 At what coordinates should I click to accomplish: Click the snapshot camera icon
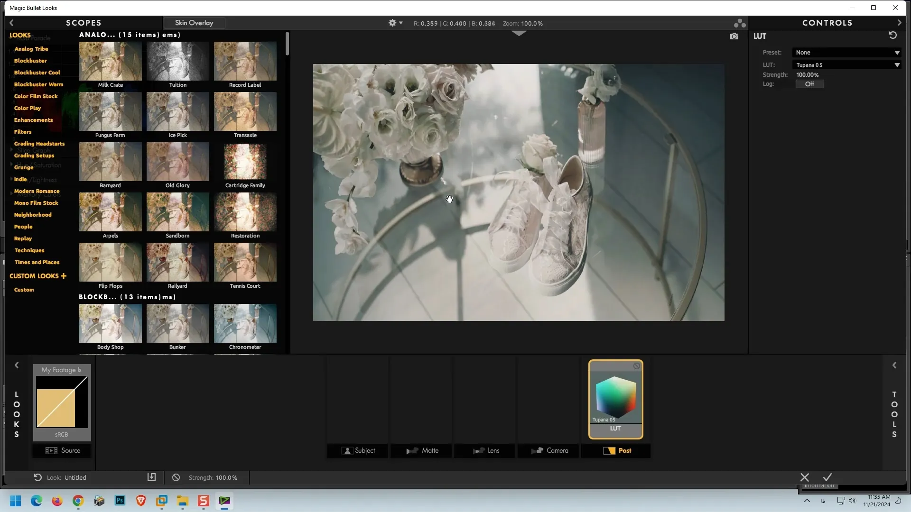coord(734,37)
